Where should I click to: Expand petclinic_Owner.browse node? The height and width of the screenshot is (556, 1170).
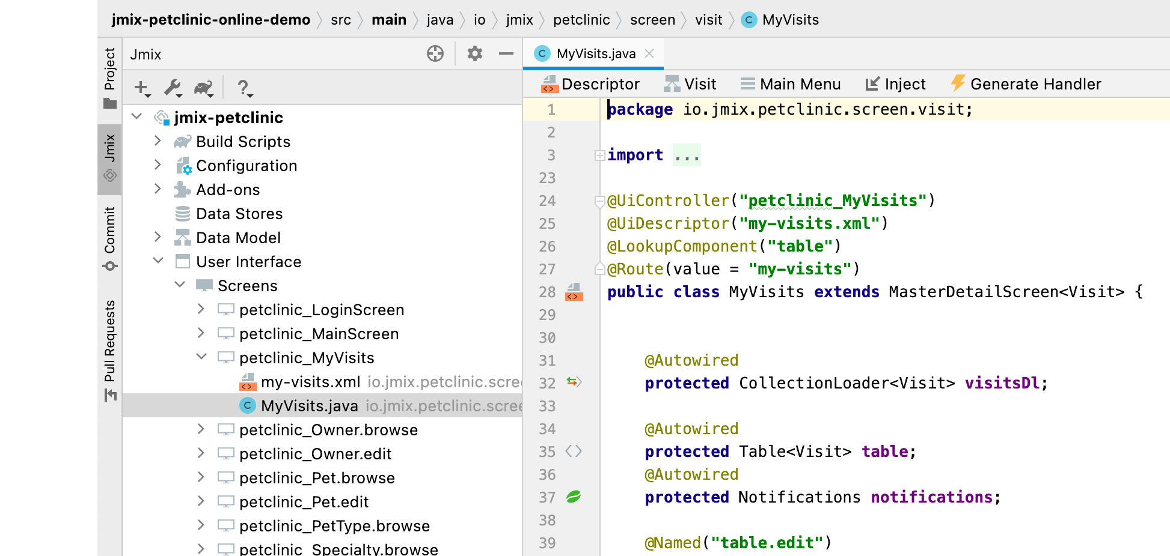pyautogui.click(x=201, y=429)
